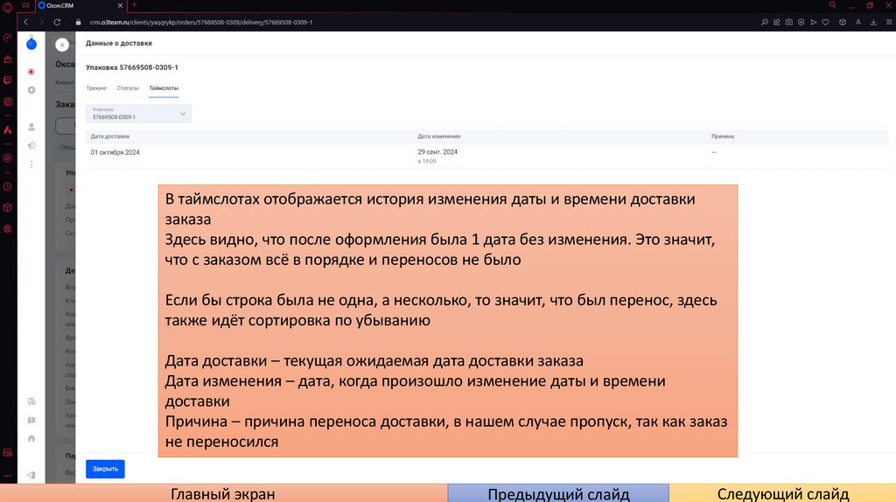896x502 pixels.
Task: Open the briefcase workspace icon in Opera sidebar
Action: point(7,59)
